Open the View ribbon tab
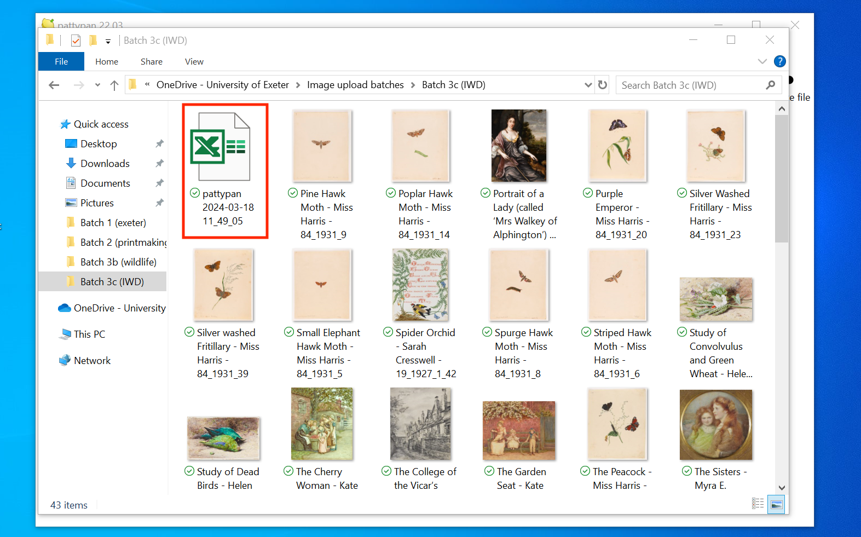 point(194,61)
